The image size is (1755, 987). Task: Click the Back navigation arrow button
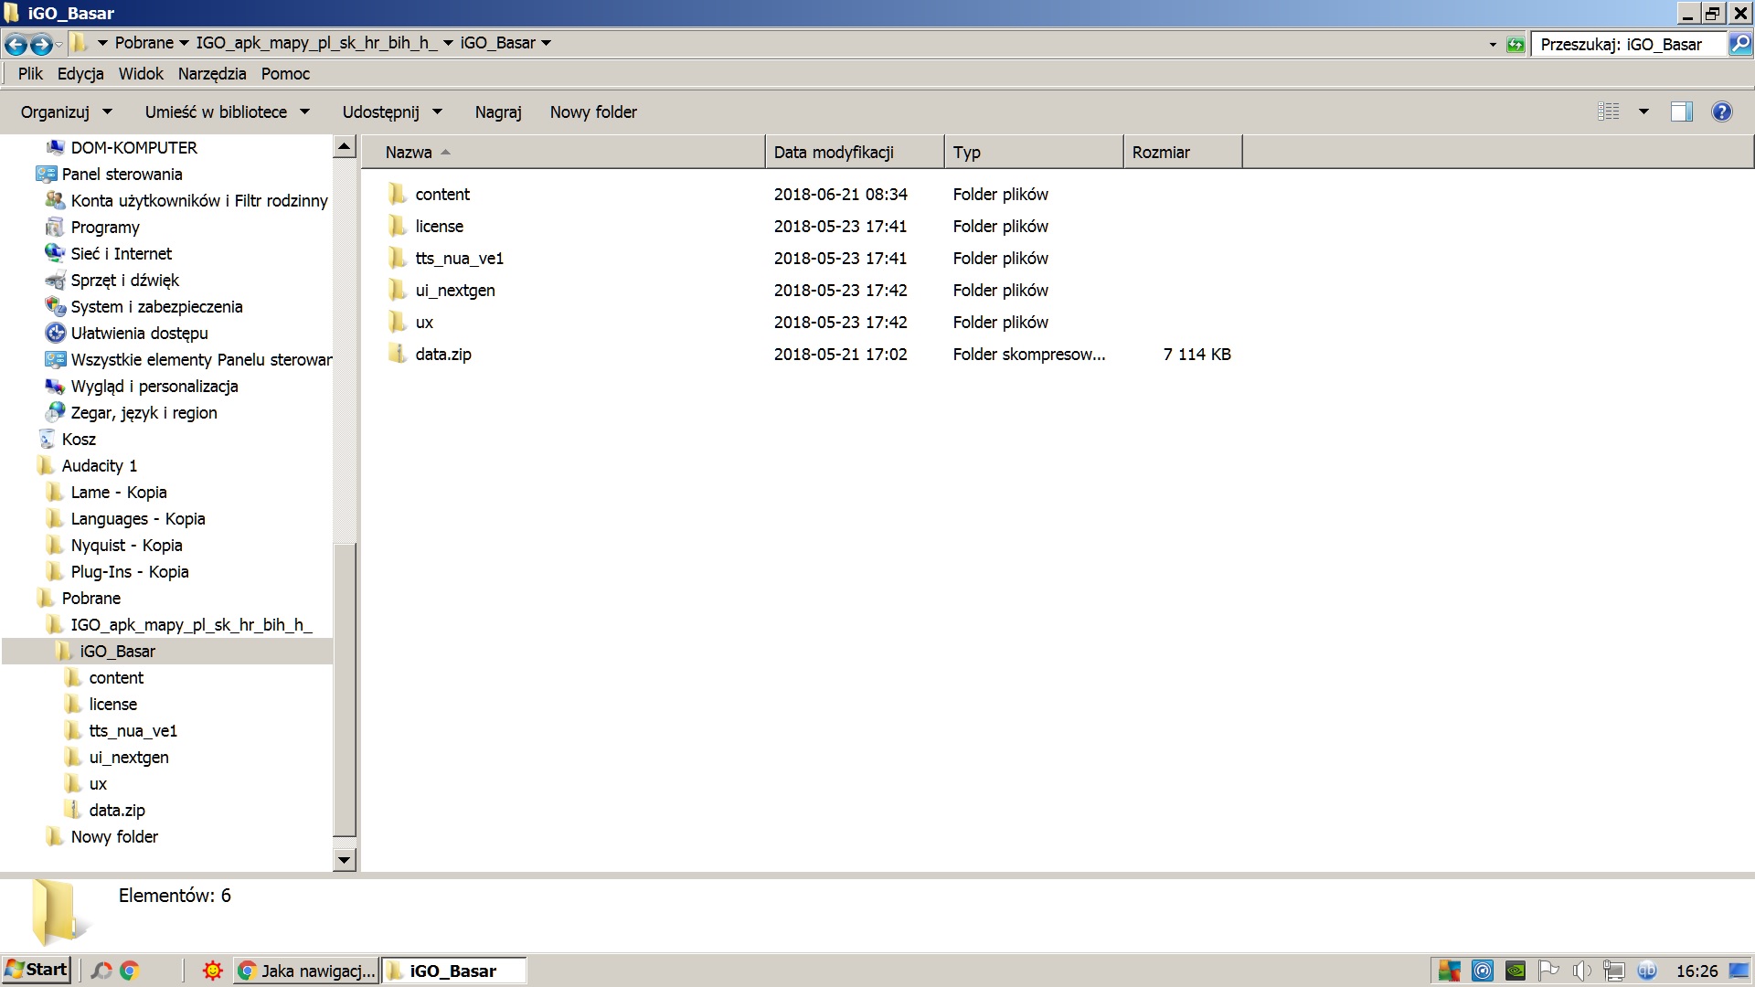point(16,44)
